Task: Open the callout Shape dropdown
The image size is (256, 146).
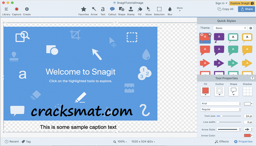Action: click(233, 91)
